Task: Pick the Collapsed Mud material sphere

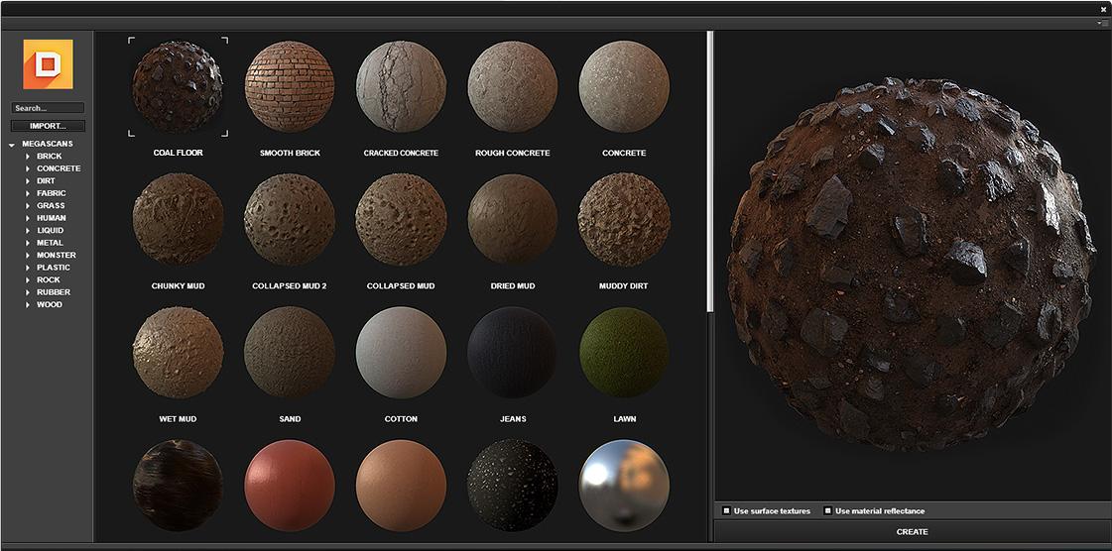Action: click(x=401, y=220)
